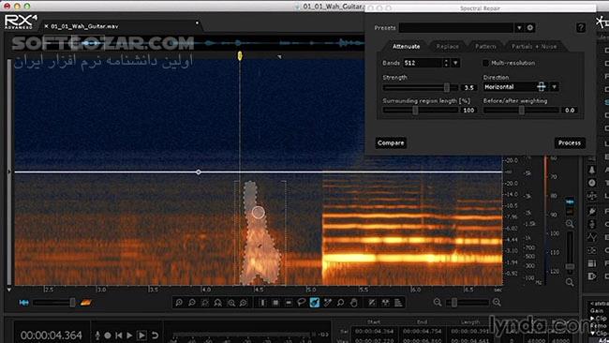Open the preset options gear in Spectral Repair

coord(530,27)
